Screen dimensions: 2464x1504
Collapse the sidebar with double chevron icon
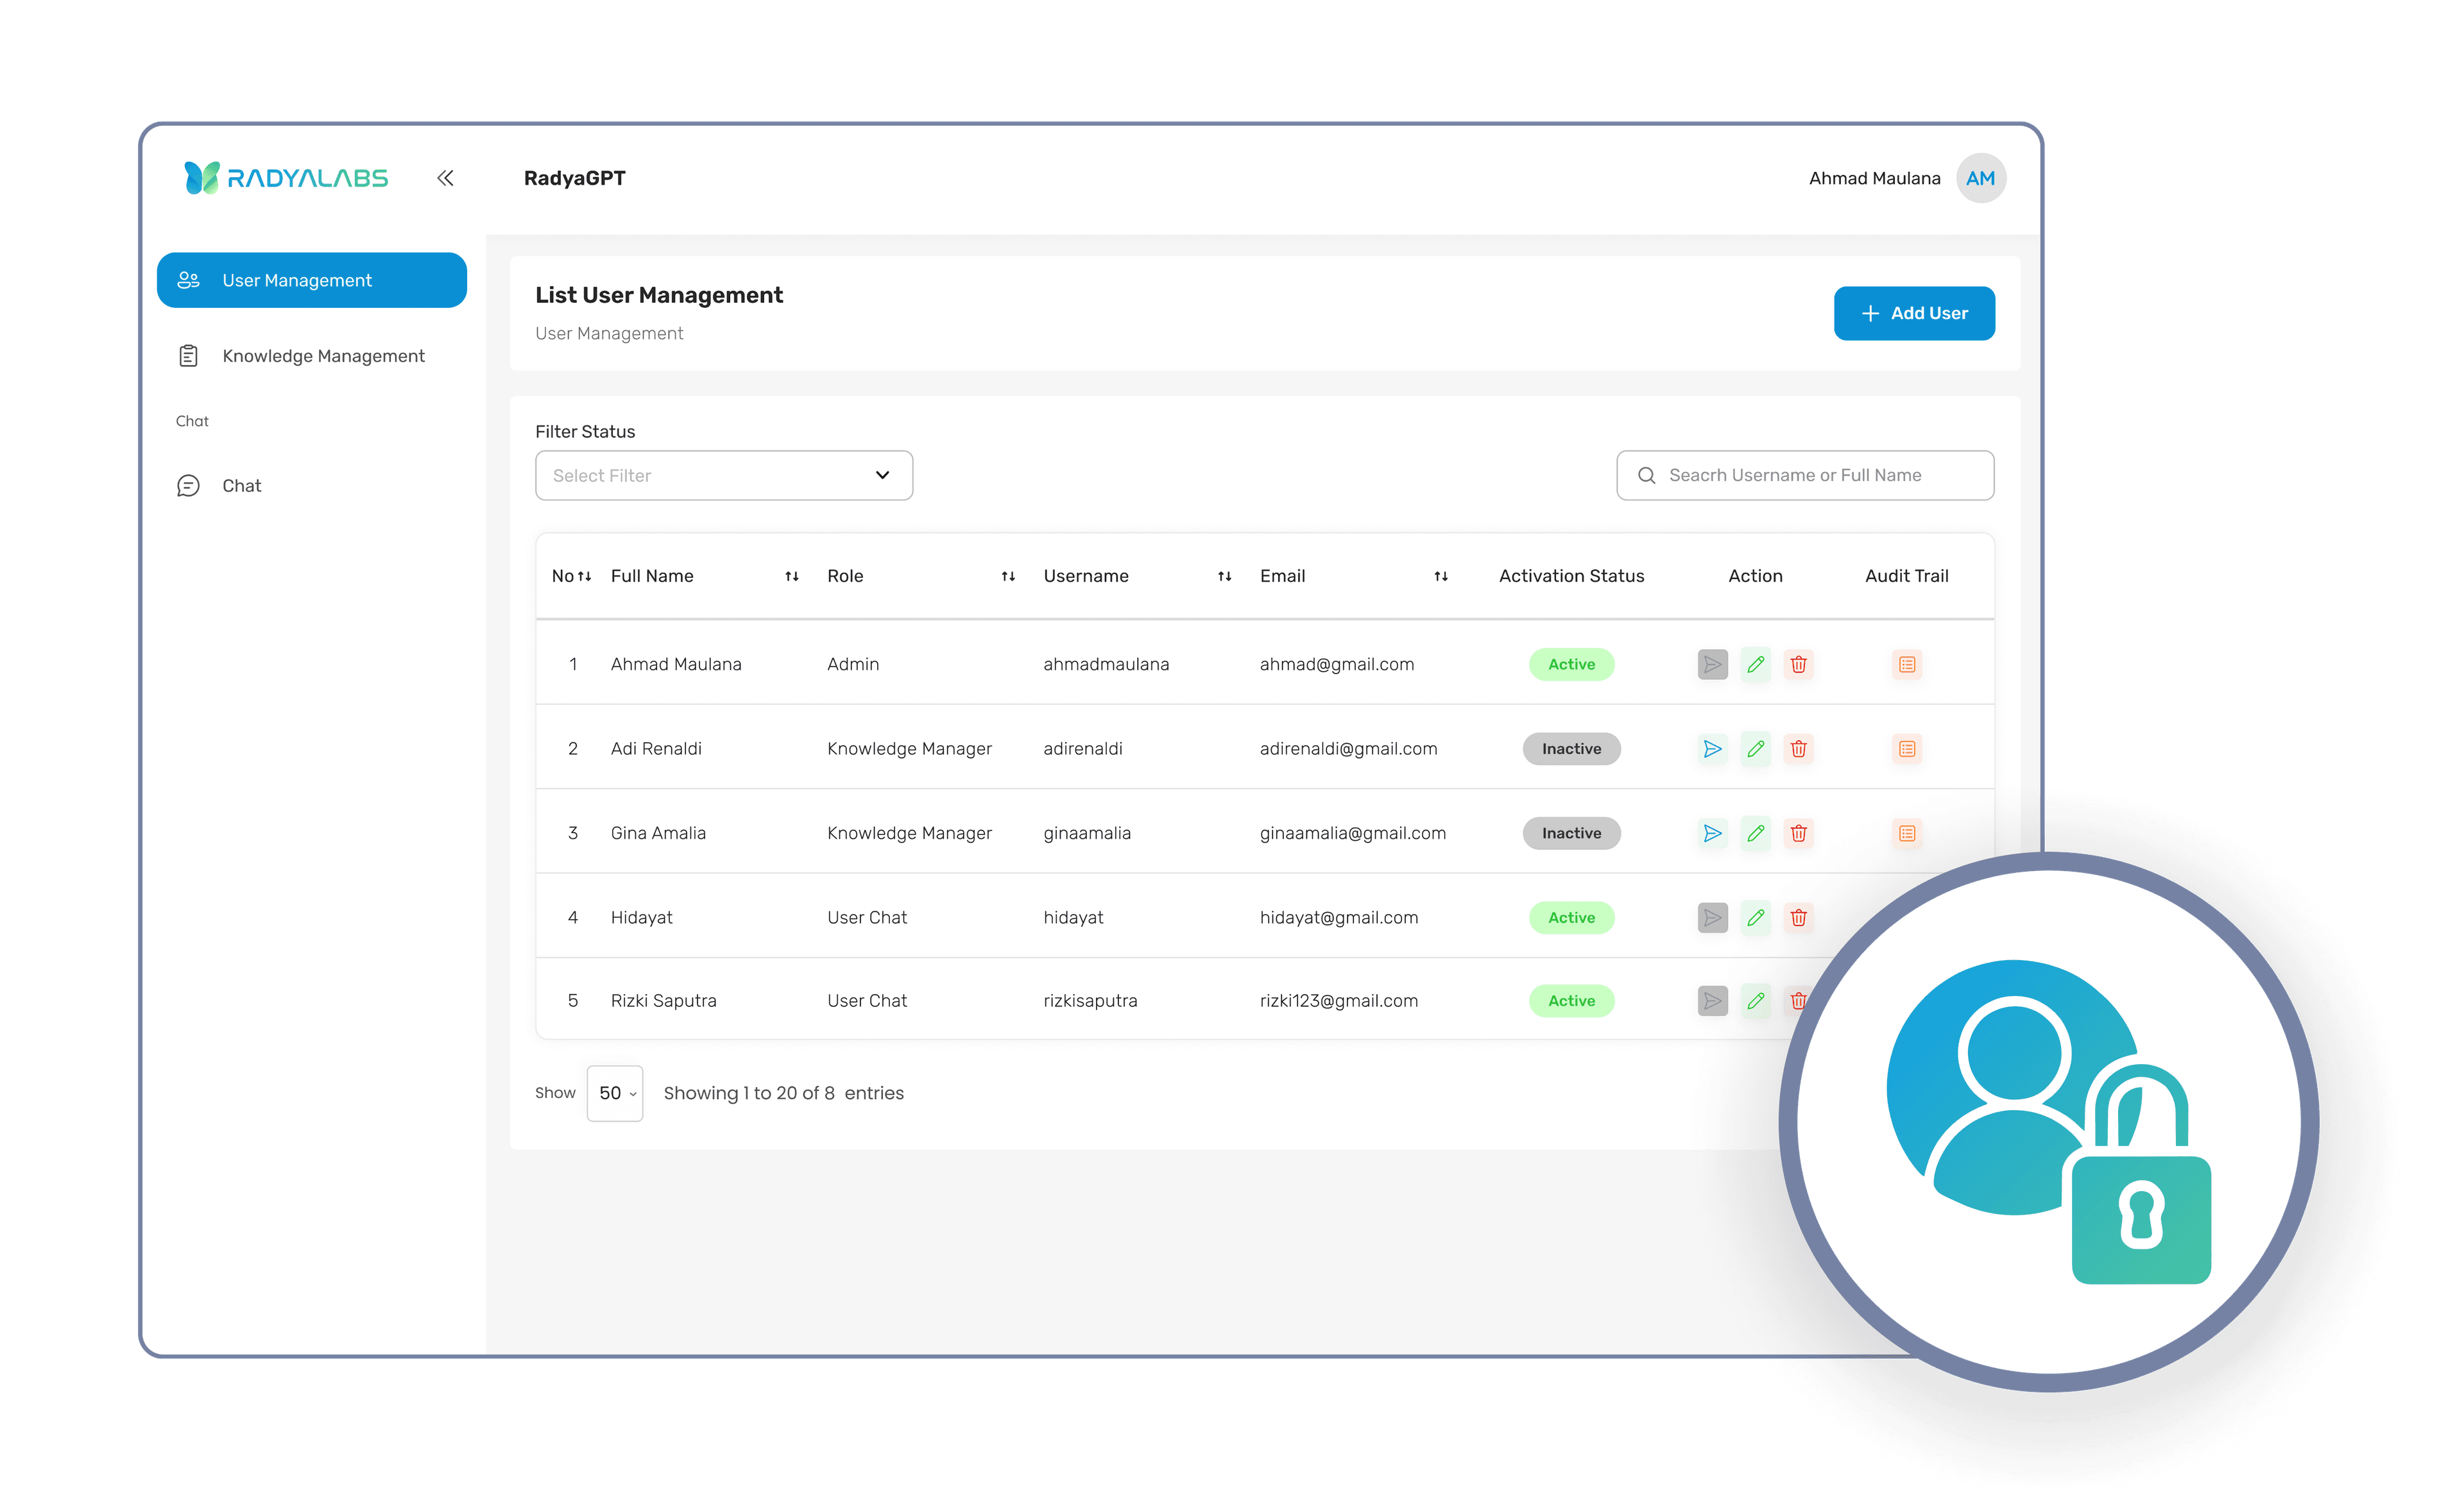[445, 178]
